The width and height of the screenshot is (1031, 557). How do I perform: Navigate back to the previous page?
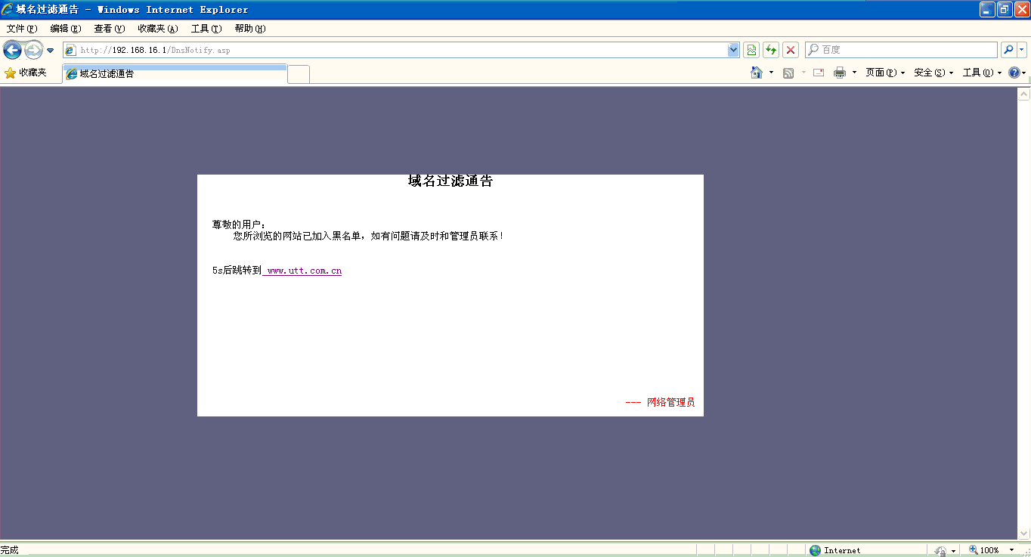(x=12, y=50)
